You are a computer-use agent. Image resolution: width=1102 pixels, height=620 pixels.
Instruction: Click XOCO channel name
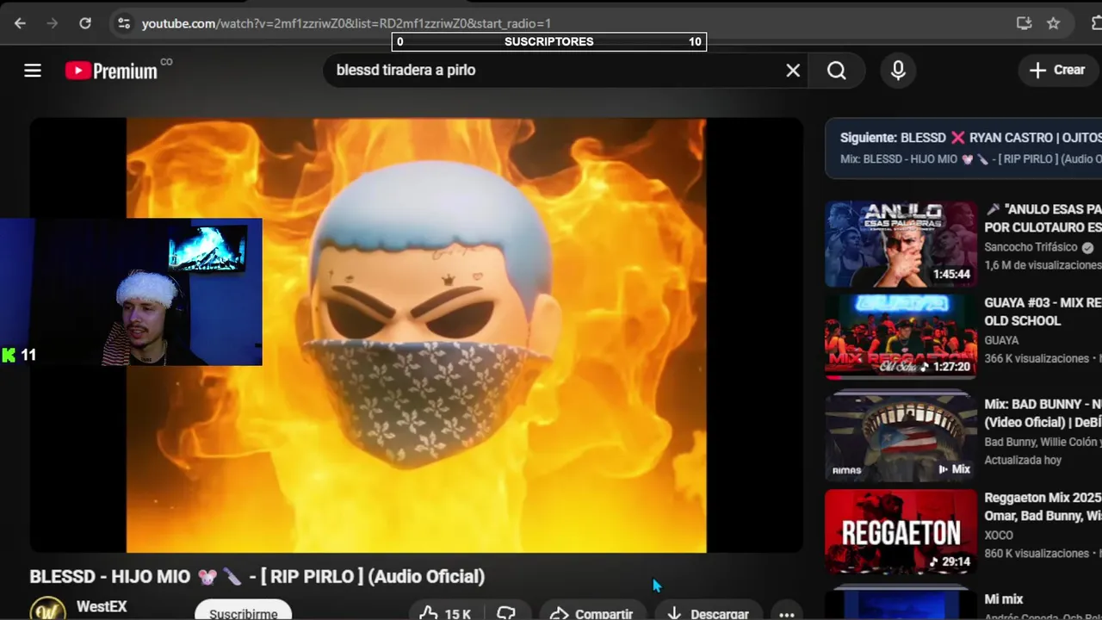1000,535
